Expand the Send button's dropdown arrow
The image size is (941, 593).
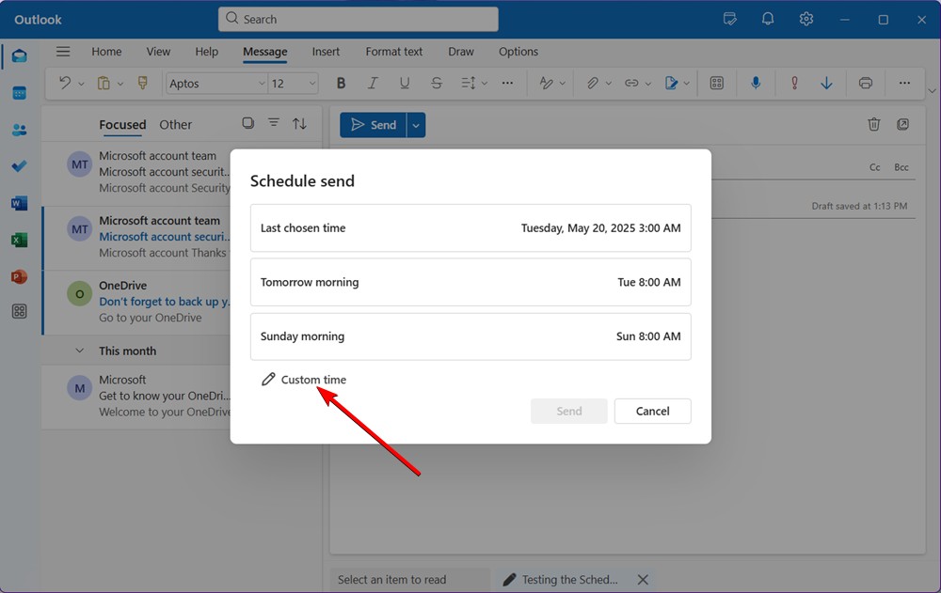click(x=415, y=124)
